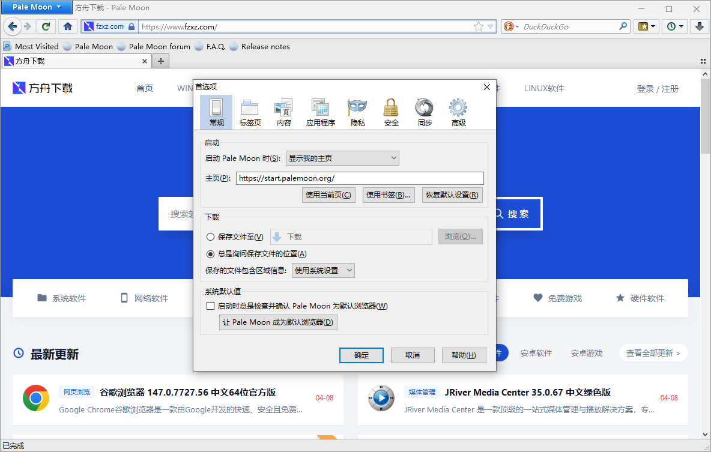Open the 高级 (Advanced) gear settings
This screenshot has width=711, height=452.
[x=458, y=112]
